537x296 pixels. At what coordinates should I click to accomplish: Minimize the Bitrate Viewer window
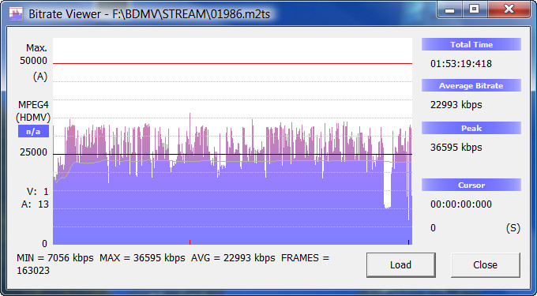tap(450, 10)
